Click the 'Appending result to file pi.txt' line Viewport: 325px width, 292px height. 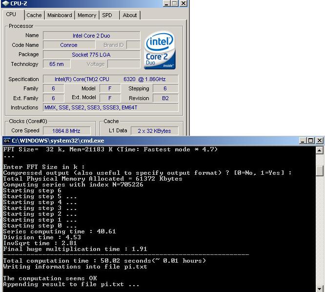point(71,284)
